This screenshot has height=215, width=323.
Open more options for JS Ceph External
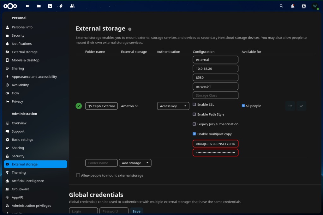click(290, 106)
